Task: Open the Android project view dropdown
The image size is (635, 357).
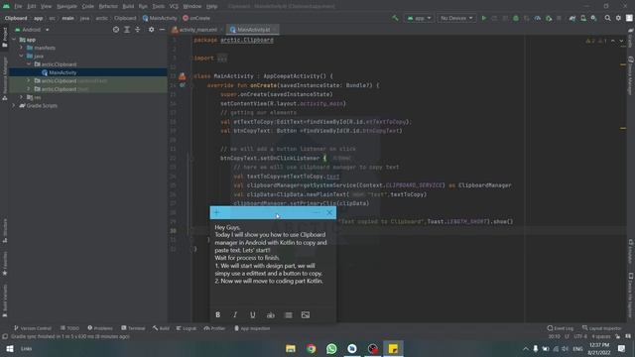Action: coord(32,30)
